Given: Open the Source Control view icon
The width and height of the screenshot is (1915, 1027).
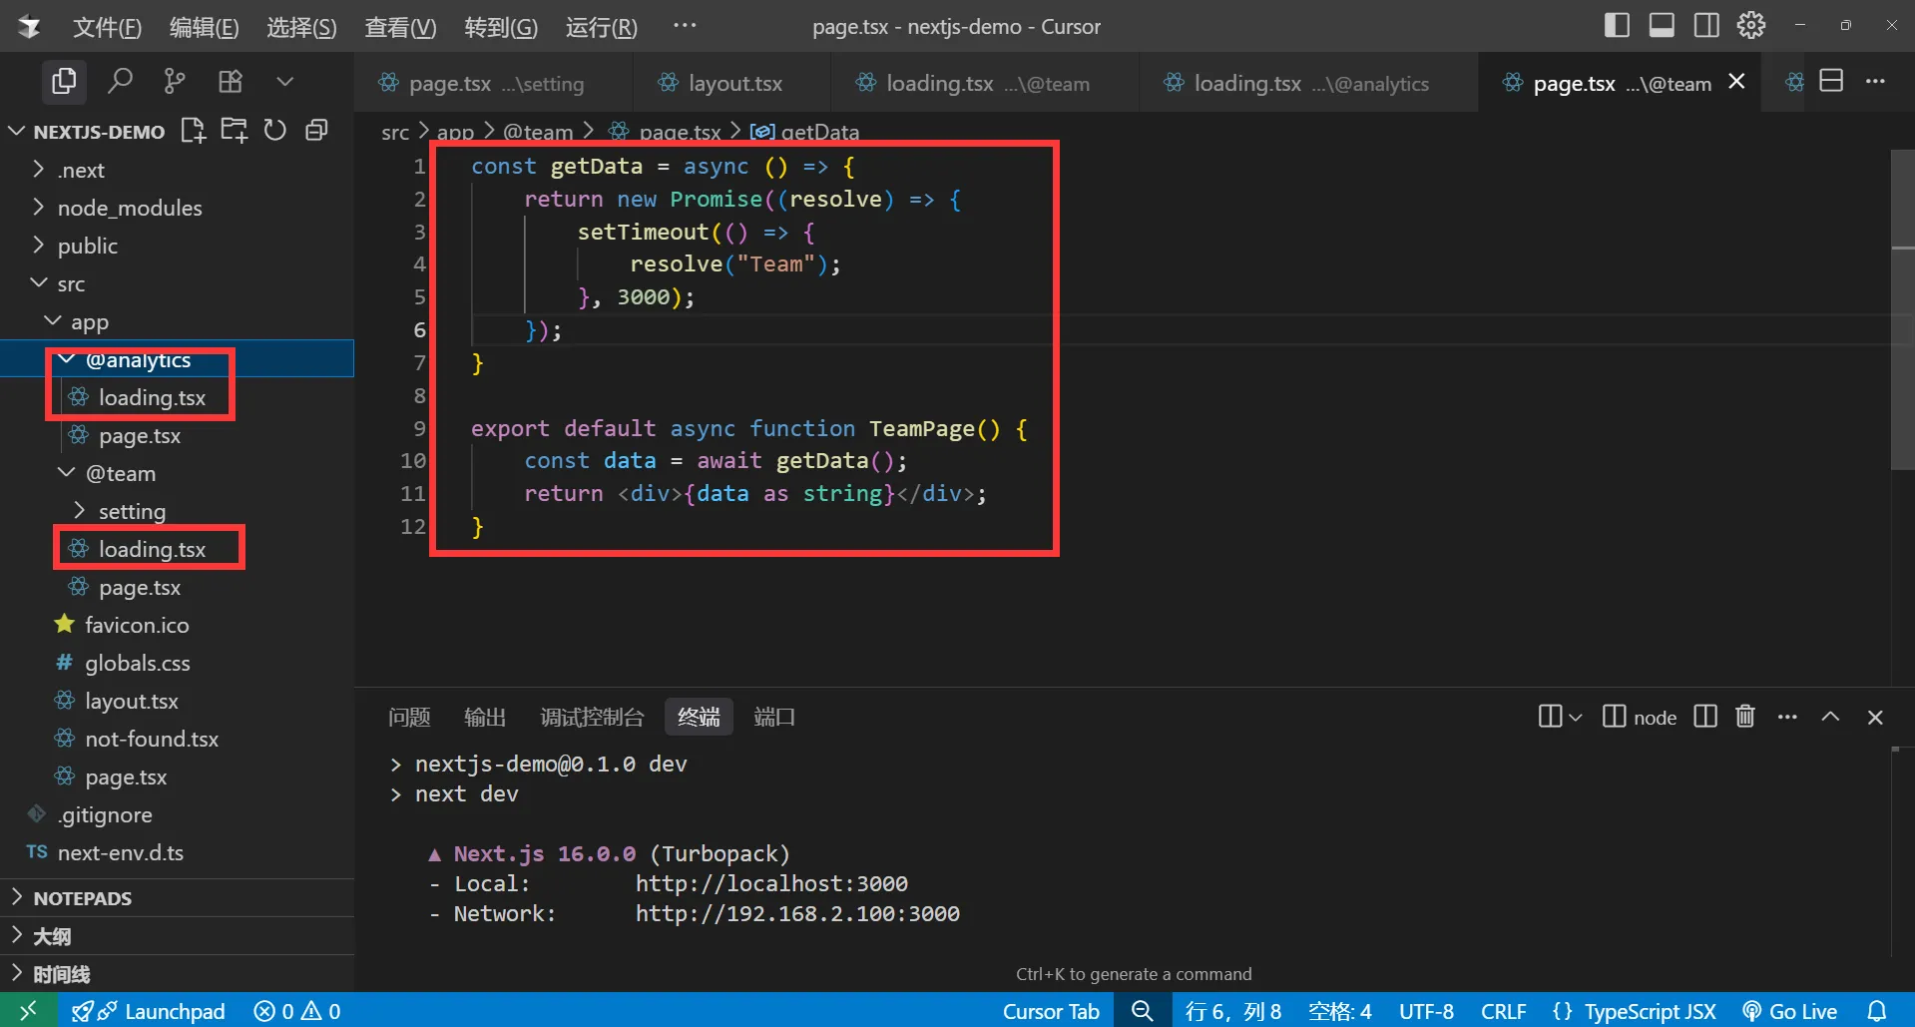Looking at the screenshot, I should 175,81.
